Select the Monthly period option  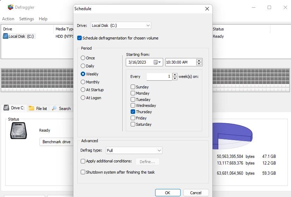click(x=83, y=82)
